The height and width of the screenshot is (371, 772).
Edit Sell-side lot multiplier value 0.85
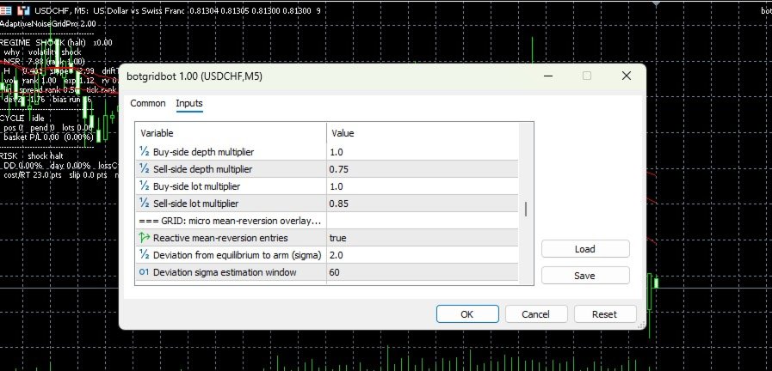(x=423, y=204)
